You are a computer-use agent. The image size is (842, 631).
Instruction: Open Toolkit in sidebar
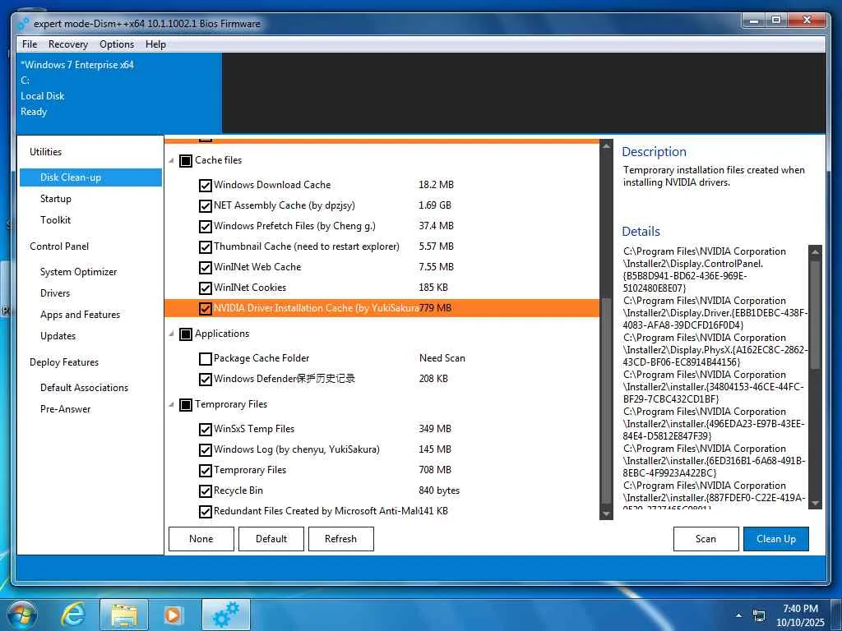[x=55, y=220]
